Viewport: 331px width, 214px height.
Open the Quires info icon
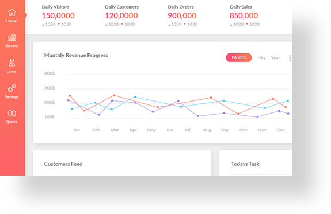(x=12, y=113)
